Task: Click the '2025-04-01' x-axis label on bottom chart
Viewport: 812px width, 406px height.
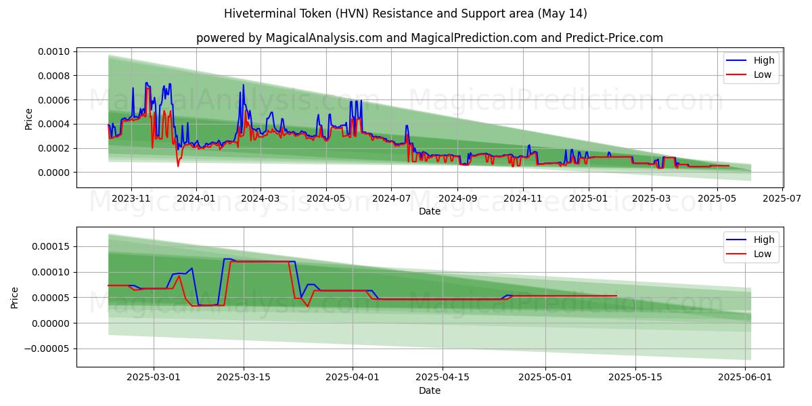Action: click(x=353, y=378)
